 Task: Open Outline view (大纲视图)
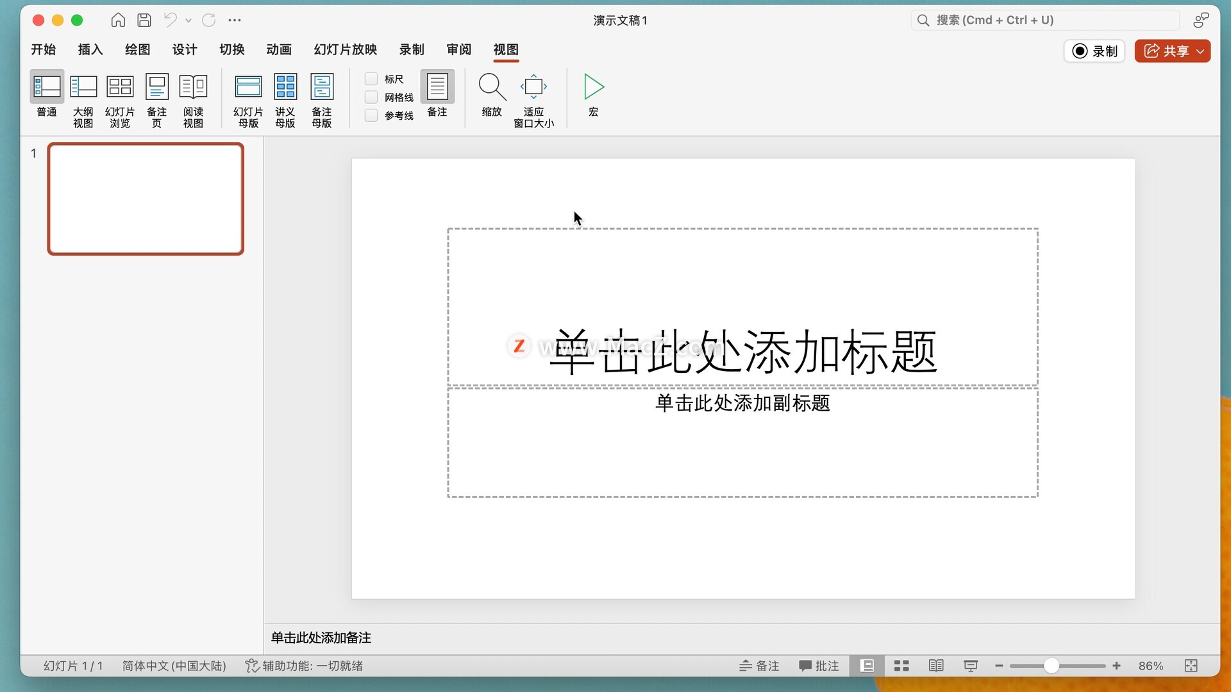pos(83,101)
